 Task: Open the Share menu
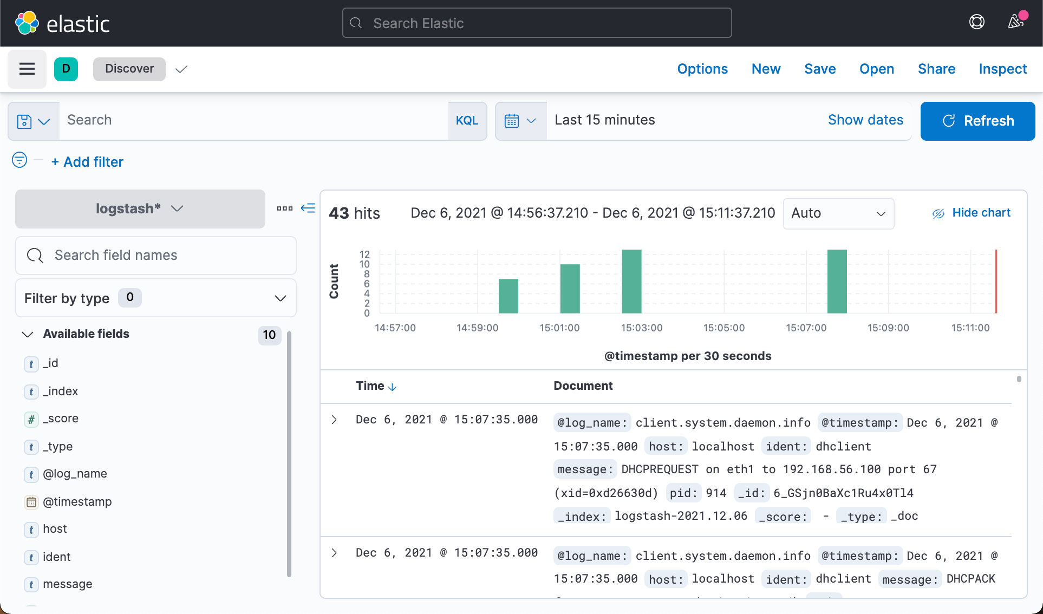(936, 69)
